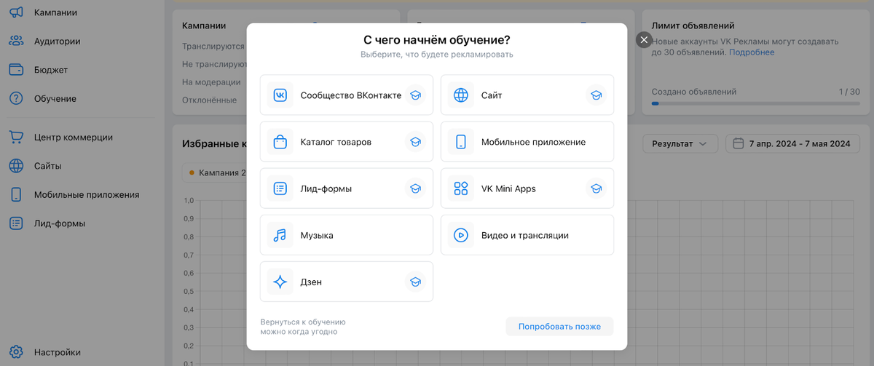Go to Аудитории in the sidebar
Viewport: 874px width, 366px height.
pyautogui.click(x=57, y=41)
